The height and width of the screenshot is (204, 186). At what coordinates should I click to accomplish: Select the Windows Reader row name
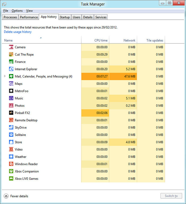point(26,164)
